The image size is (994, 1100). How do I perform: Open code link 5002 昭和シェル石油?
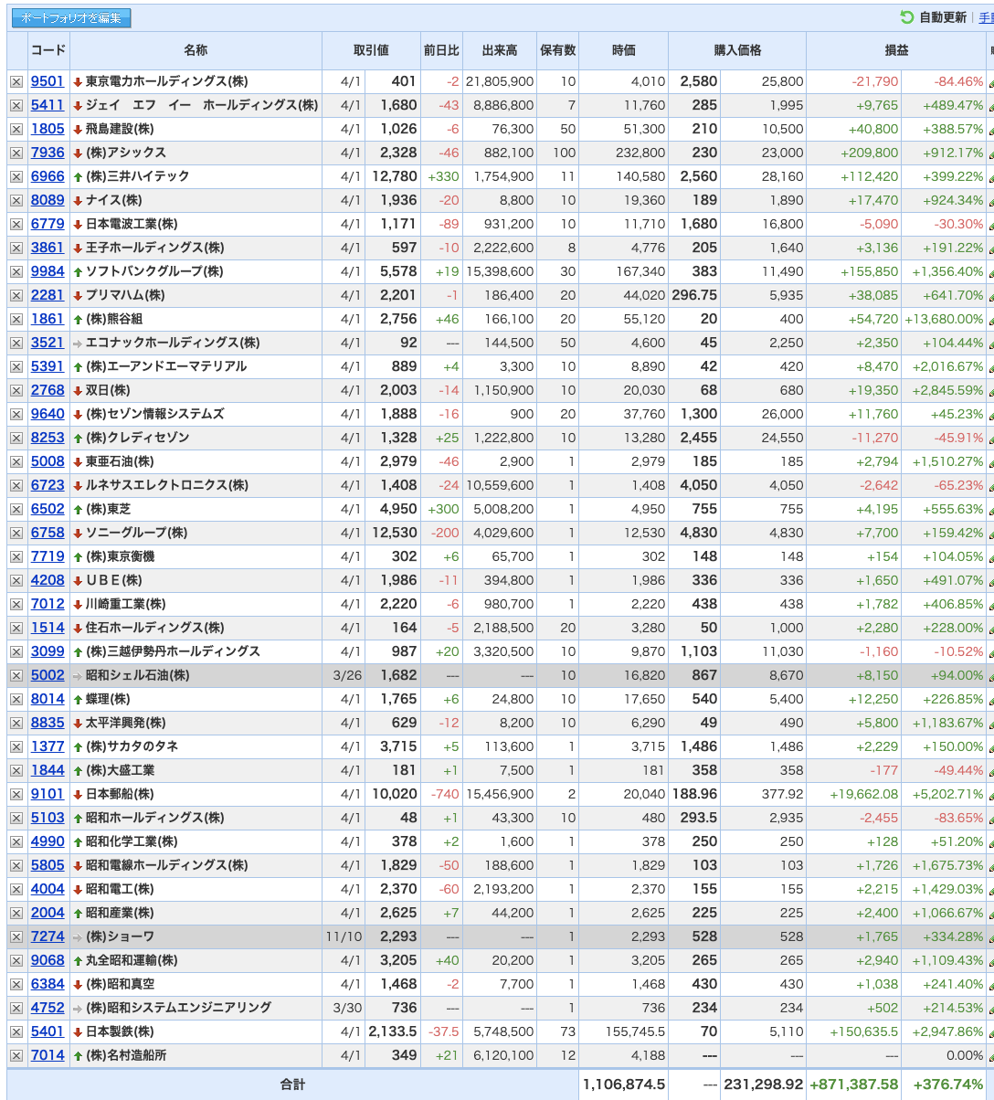(x=48, y=675)
